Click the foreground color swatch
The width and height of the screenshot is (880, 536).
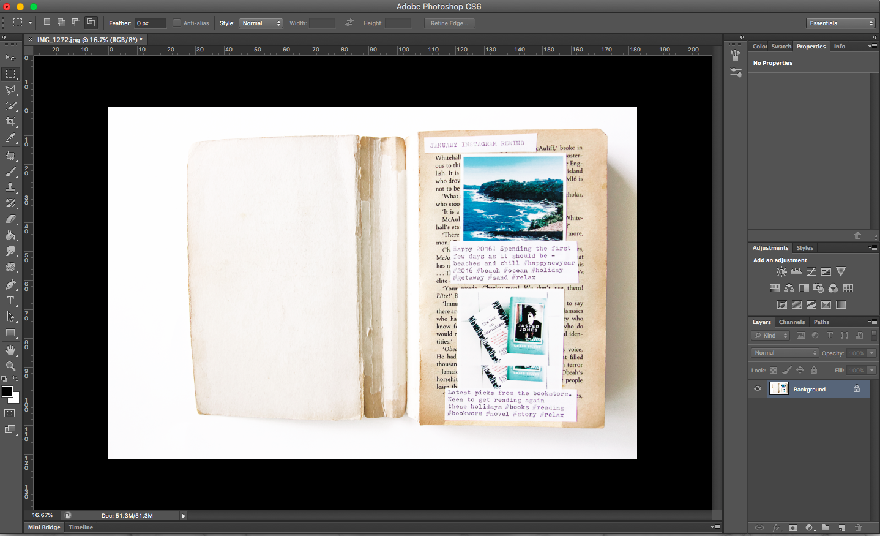[x=7, y=391]
